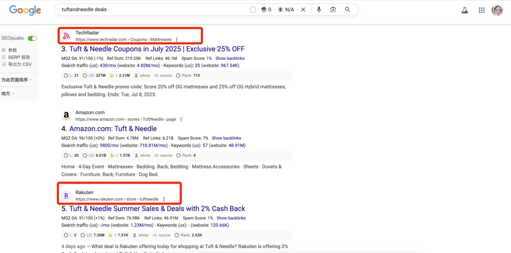Image resolution: width=511 pixels, height=253 pixels.
Task: Click Amazon Bing index 1.57B metric
Action: tap(120, 156)
